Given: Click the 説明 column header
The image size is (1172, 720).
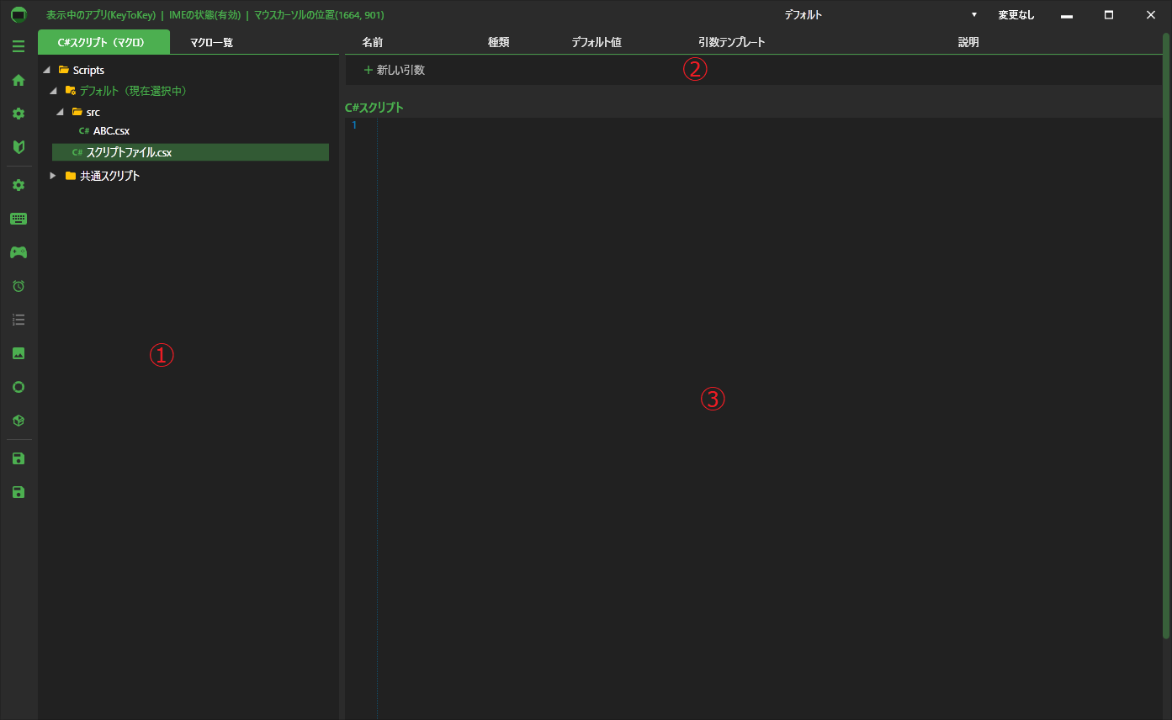Looking at the screenshot, I should click(x=968, y=42).
